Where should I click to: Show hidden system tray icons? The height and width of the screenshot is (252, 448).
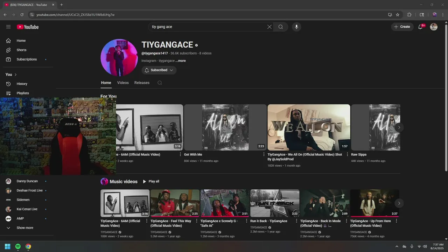pyautogui.click(x=397, y=246)
